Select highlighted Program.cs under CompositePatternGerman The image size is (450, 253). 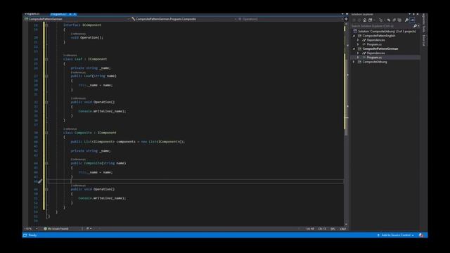pos(374,58)
